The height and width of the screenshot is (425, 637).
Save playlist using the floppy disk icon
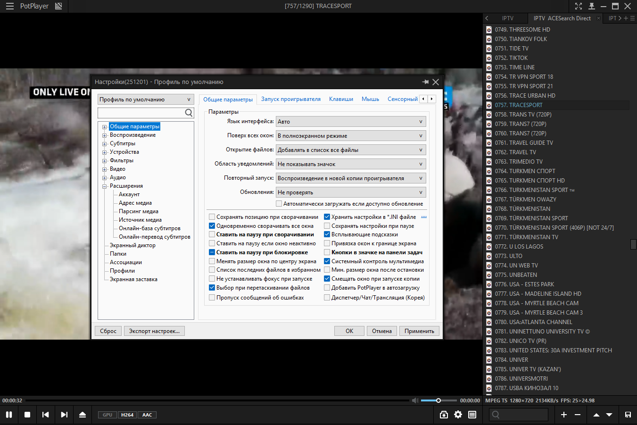click(628, 415)
